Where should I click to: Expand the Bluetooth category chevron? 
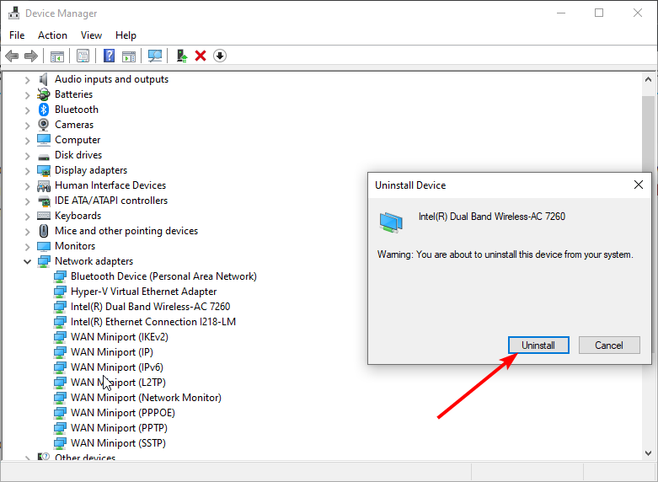pos(27,110)
